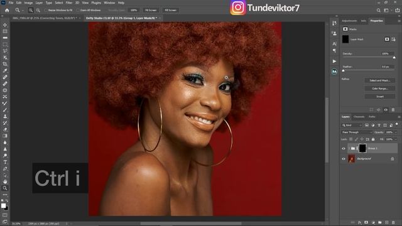Click the Select and Mask button
402x226 pixels.
pyautogui.click(x=380, y=80)
